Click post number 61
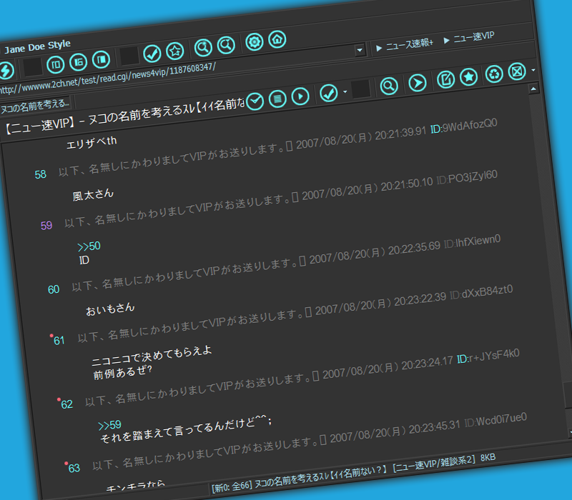This screenshot has height=500, width=572. 59,341
